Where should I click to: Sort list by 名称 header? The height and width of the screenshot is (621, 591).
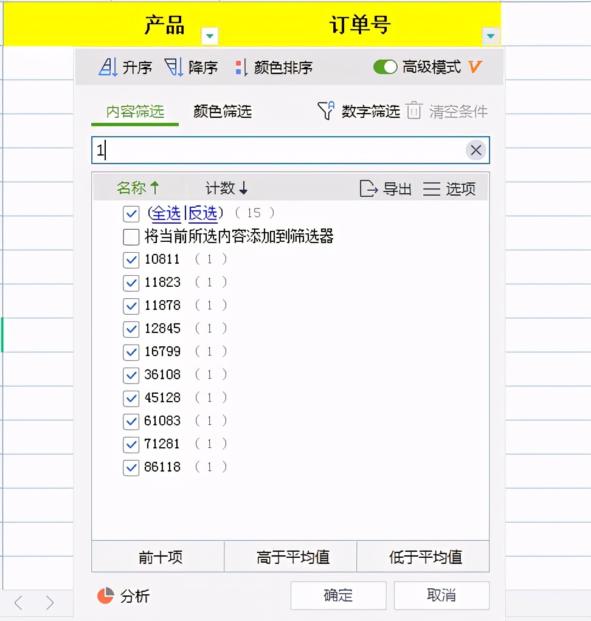tap(137, 188)
